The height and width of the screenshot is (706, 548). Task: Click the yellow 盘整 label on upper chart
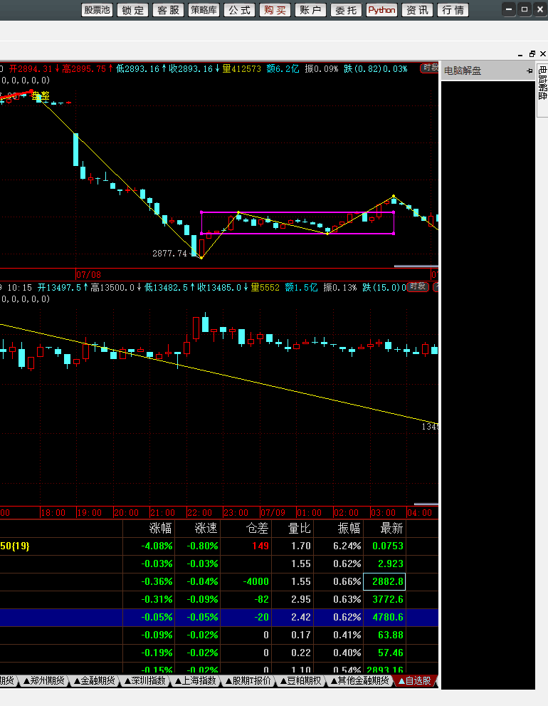pyautogui.click(x=41, y=95)
